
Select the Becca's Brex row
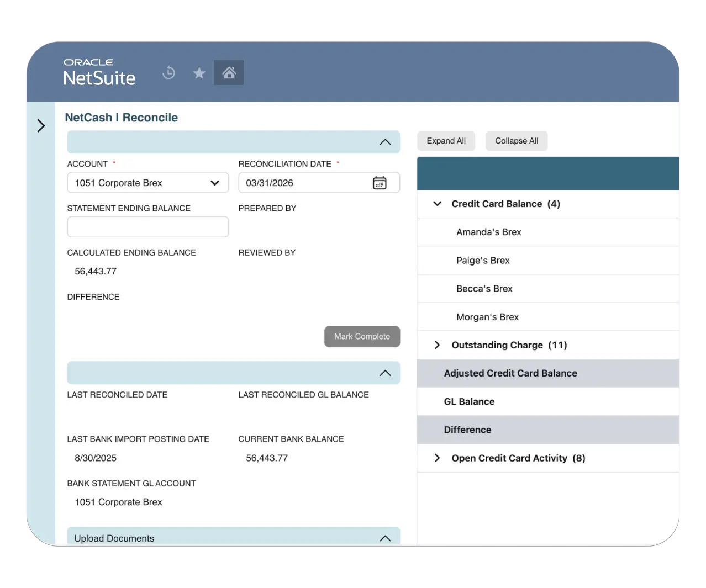pyautogui.click(x=548, y=289)
